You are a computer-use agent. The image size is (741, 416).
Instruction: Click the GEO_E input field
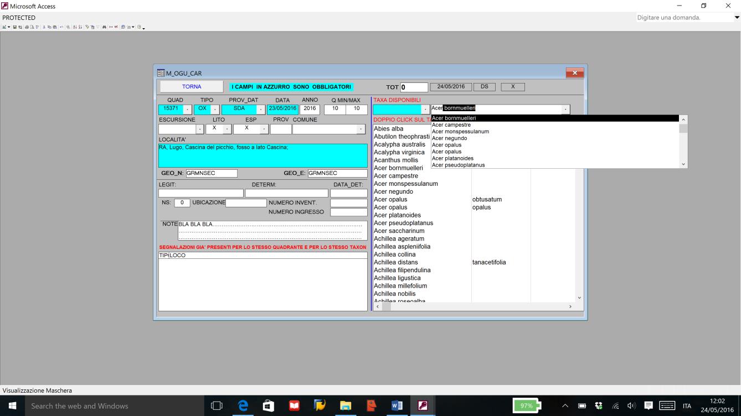(x=338, y=173)
